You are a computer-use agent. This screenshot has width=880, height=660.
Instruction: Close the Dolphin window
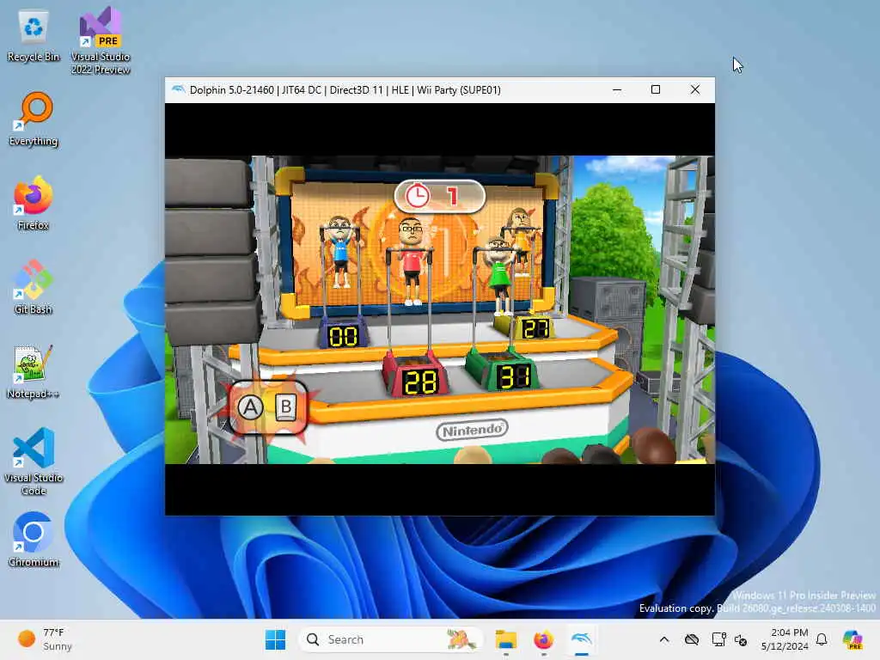694,89
